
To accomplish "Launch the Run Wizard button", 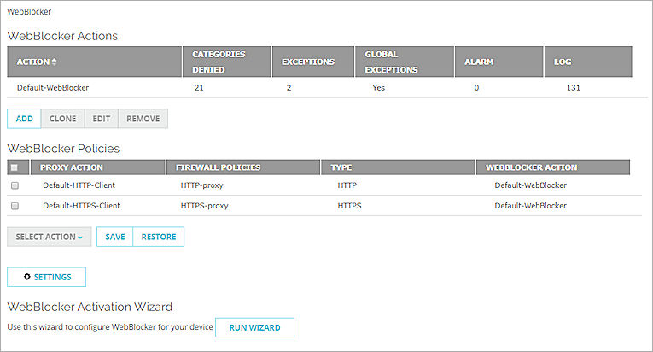I will click(x=254, y=328).
